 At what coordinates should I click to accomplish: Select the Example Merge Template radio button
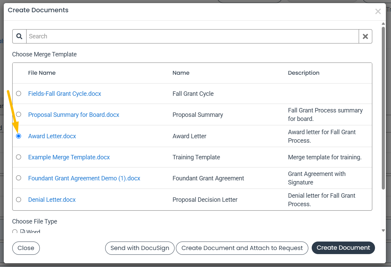(x=19, y=157)
